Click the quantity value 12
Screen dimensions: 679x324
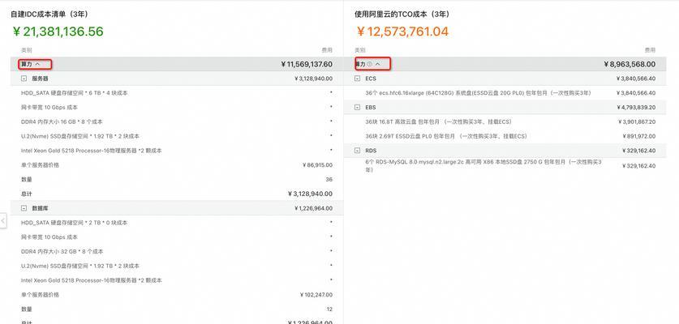tap(329, 309)
